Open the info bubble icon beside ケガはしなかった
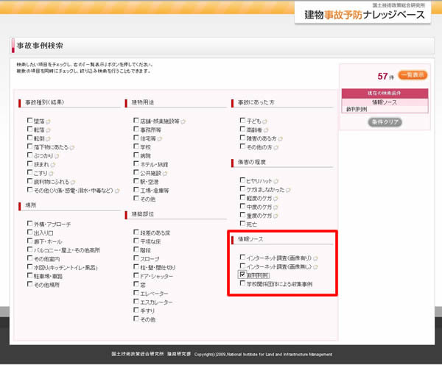Image resolution: width=442 pixels, height=365 pixels. [288, 190]
